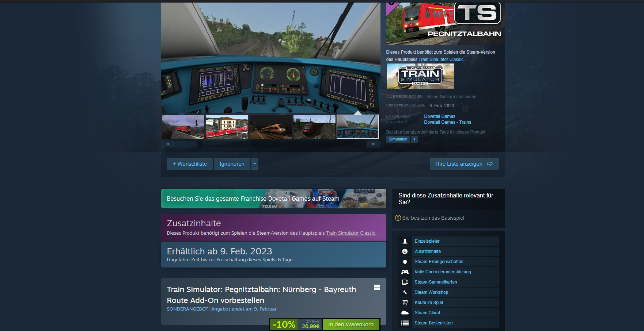Visit the Dovetail Games franchise banner

[x=273, y=199]
